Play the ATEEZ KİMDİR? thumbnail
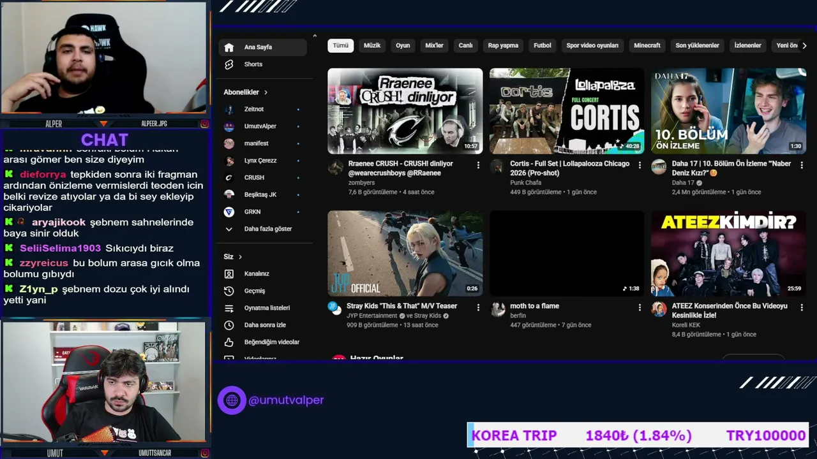The height and width of the screenshot is (459, 817). 728,254
